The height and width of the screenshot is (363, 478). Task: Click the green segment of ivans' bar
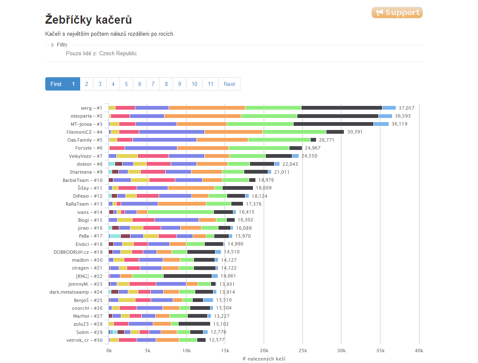[x=181, y=212]
